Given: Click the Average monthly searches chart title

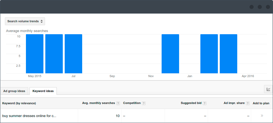Looking at the screenshot, I should tap(27, 31).
